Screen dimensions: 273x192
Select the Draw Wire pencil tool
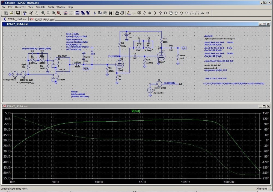tap(129, 13)
